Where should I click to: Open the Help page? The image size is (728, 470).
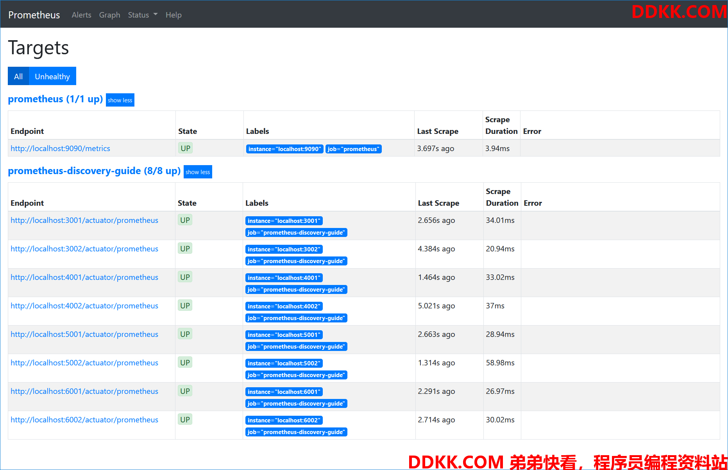[x=174, y=15]
